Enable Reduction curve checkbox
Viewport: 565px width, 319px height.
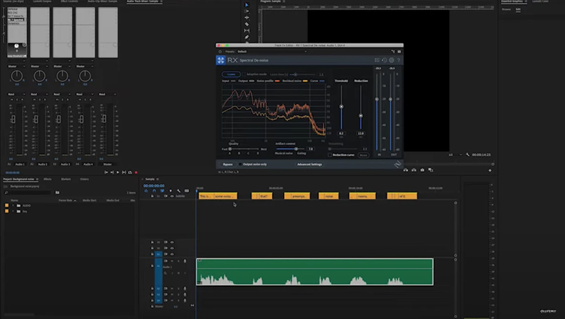tap(330, 155)
